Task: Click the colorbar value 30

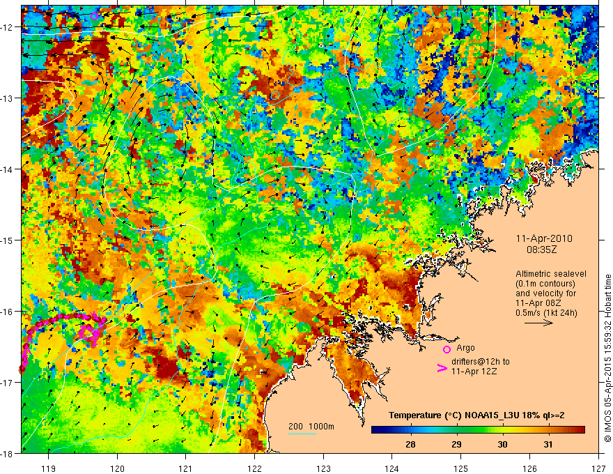Action: click(502, 444)
